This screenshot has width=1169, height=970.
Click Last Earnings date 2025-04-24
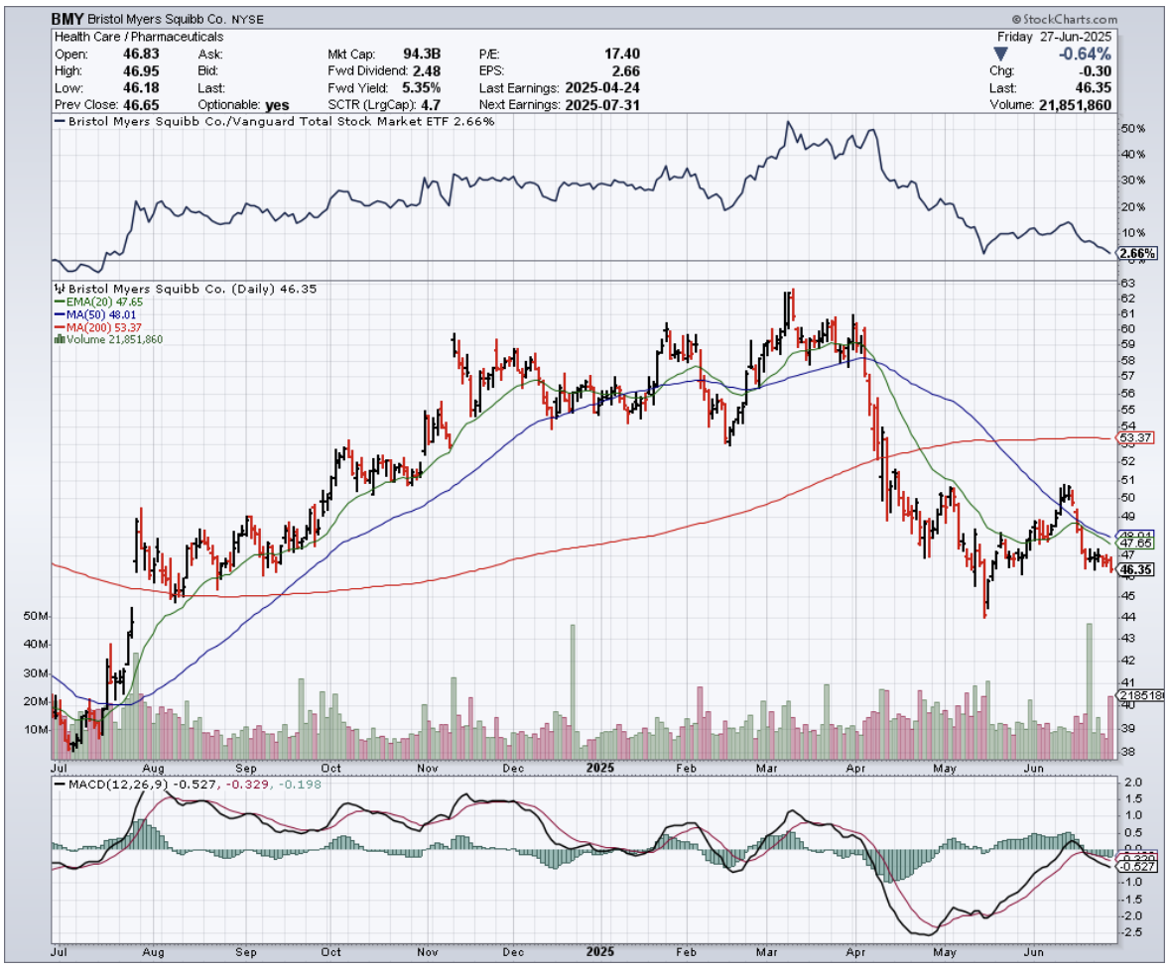click(x=602, y=88)
